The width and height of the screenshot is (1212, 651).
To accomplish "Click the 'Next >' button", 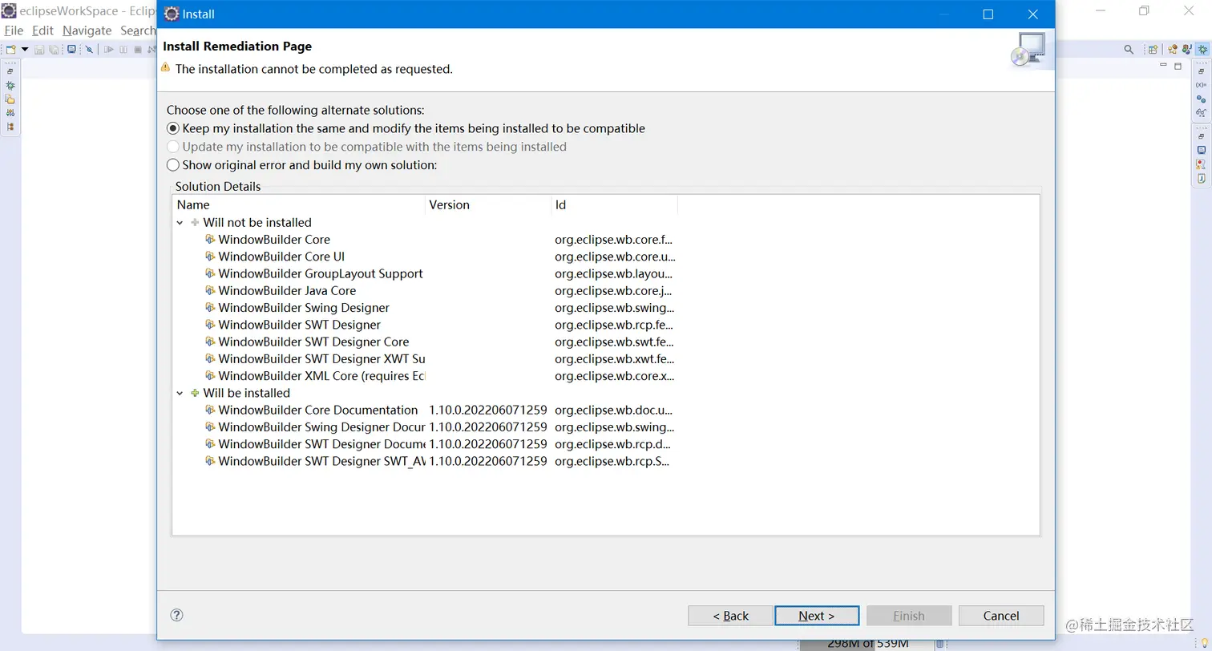I will pyautogui.click(x=817, y=616).
